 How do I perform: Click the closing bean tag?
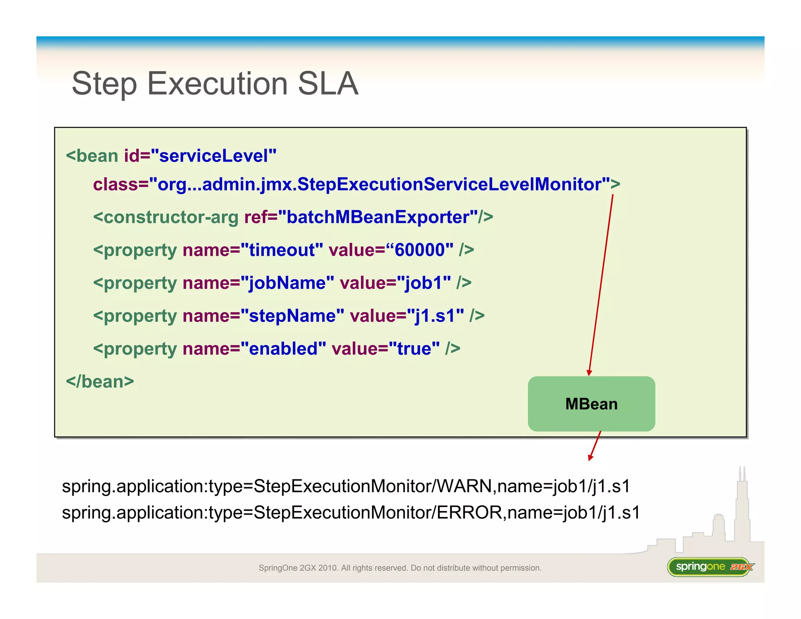[100, 381]
